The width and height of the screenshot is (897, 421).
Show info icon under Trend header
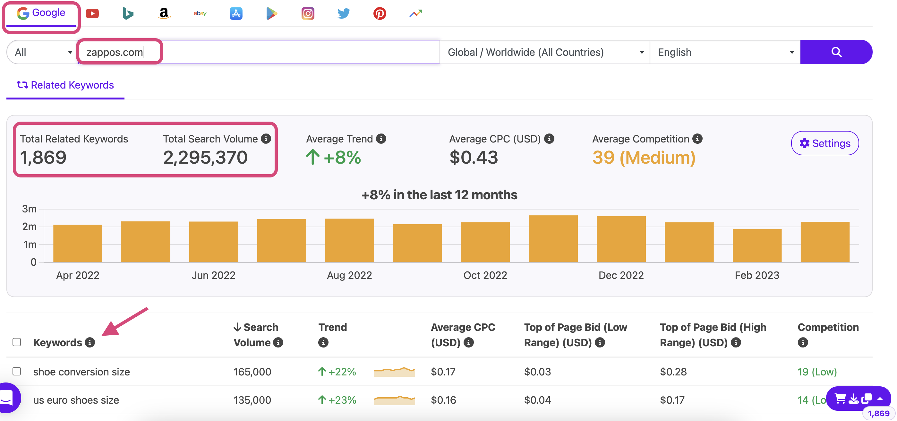coord(323,343)
